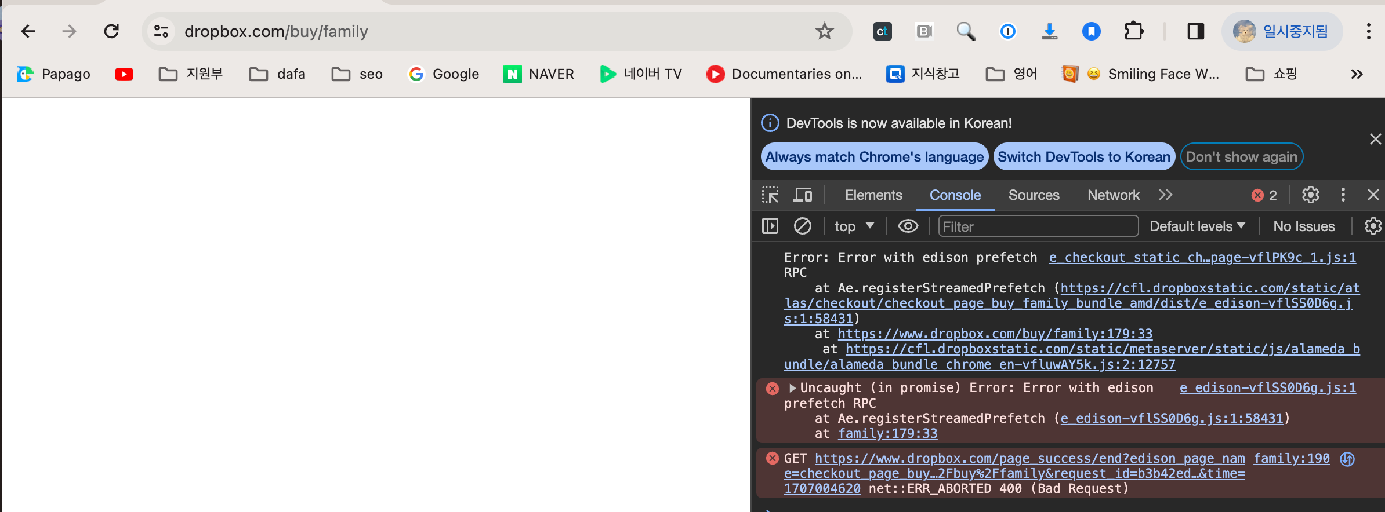Bookmark this page with the star icon
This screenshot has height=512, width=1385.
click(824, 31)
